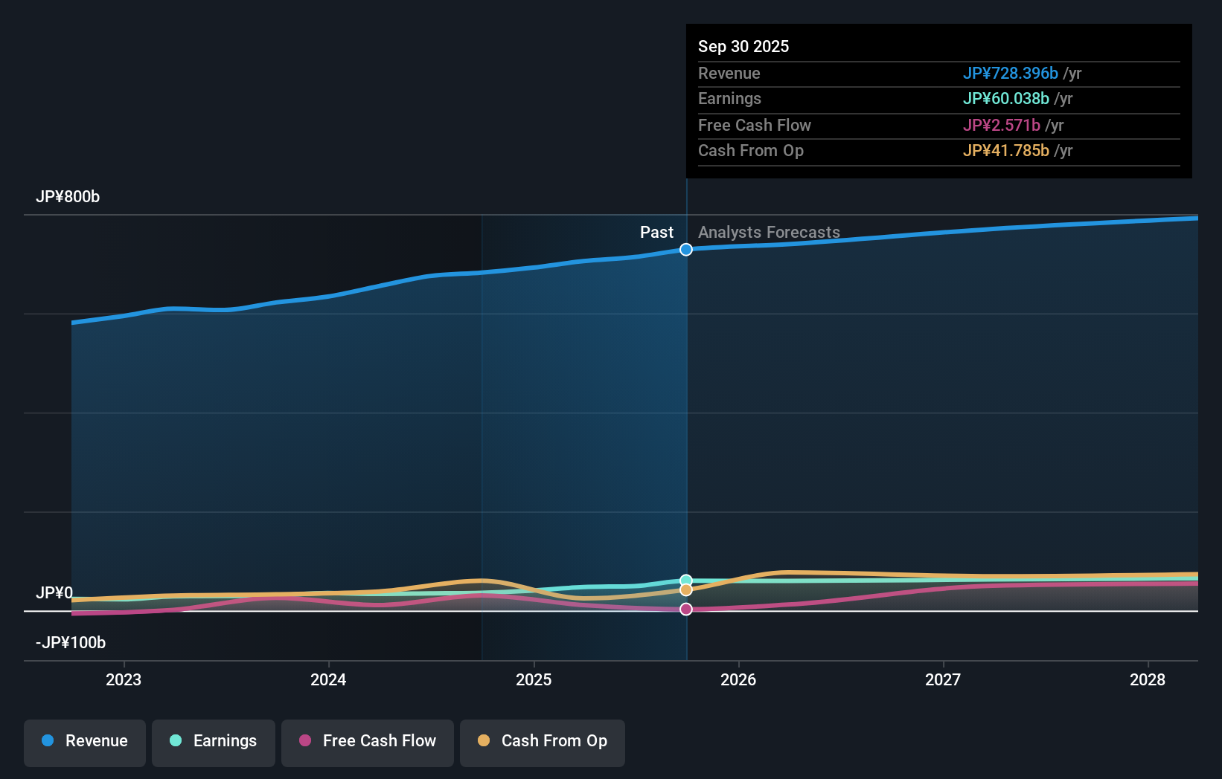Click the blue Revenue legend dot
The width and height of the screenshot is (1222, 779).
(x=48, y=741)
